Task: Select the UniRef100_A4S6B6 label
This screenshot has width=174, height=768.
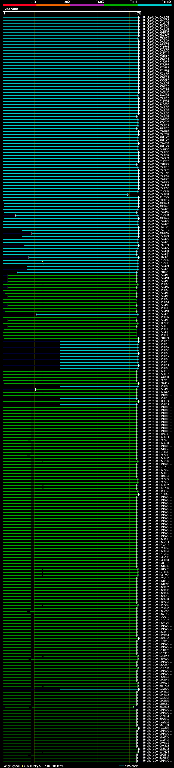Action: 156,104
